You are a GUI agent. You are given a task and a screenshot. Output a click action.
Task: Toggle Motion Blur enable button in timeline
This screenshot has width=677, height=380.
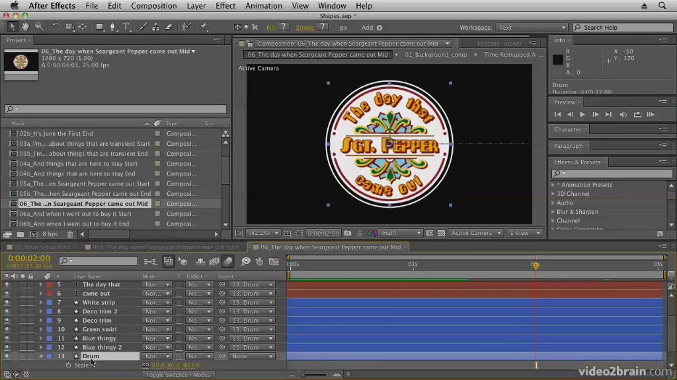tap(228, 261)
